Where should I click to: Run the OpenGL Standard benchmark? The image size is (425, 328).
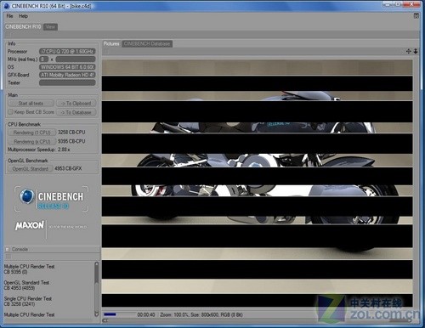[30, 169]
